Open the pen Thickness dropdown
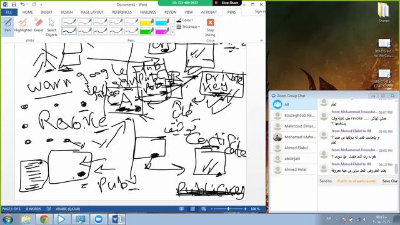This screenshot has width=400, height=225. click(188, 27)
